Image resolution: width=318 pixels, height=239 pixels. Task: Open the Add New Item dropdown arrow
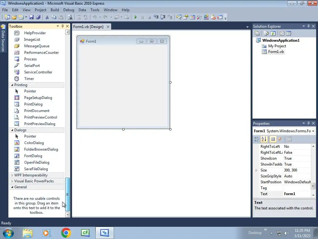click(26, 17)
